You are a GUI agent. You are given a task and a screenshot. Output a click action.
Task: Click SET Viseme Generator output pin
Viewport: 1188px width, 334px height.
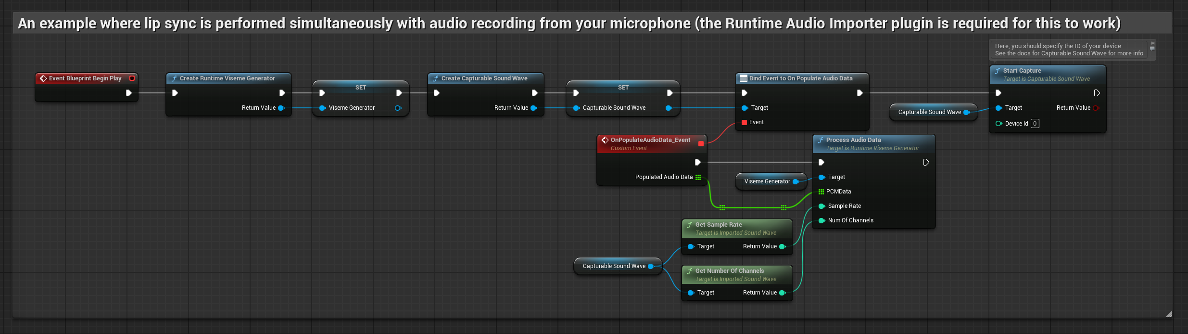pos(398,108)
